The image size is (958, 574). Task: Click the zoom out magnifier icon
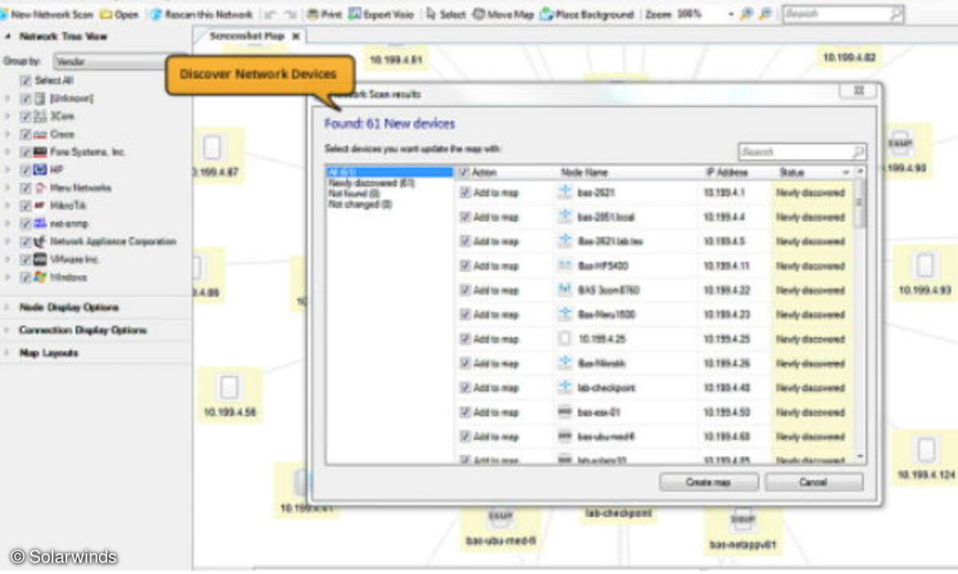tap(765, 14)
